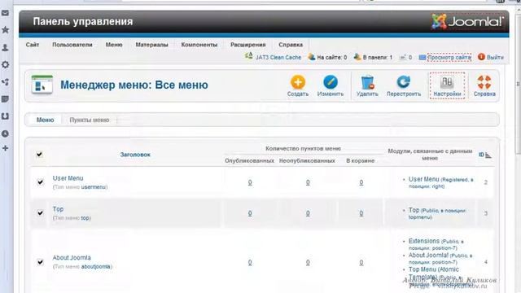Click the ID column sort icon

pyautogui.click(x=488, y=155)
